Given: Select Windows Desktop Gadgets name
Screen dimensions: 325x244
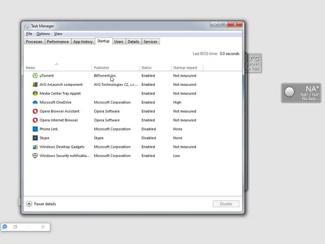Looking at the screenshot, I should click(x=62, y=147).
